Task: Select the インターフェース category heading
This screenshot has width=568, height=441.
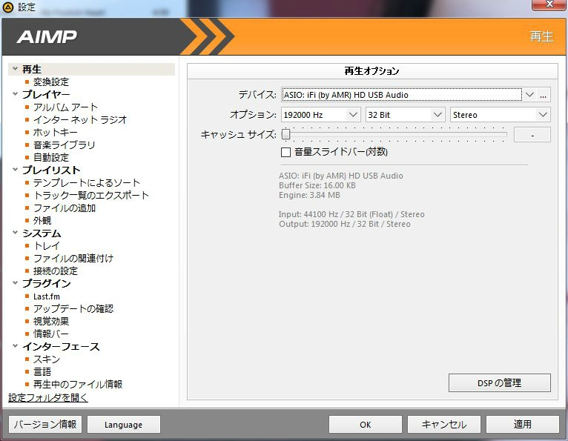Action: (61, 346)
